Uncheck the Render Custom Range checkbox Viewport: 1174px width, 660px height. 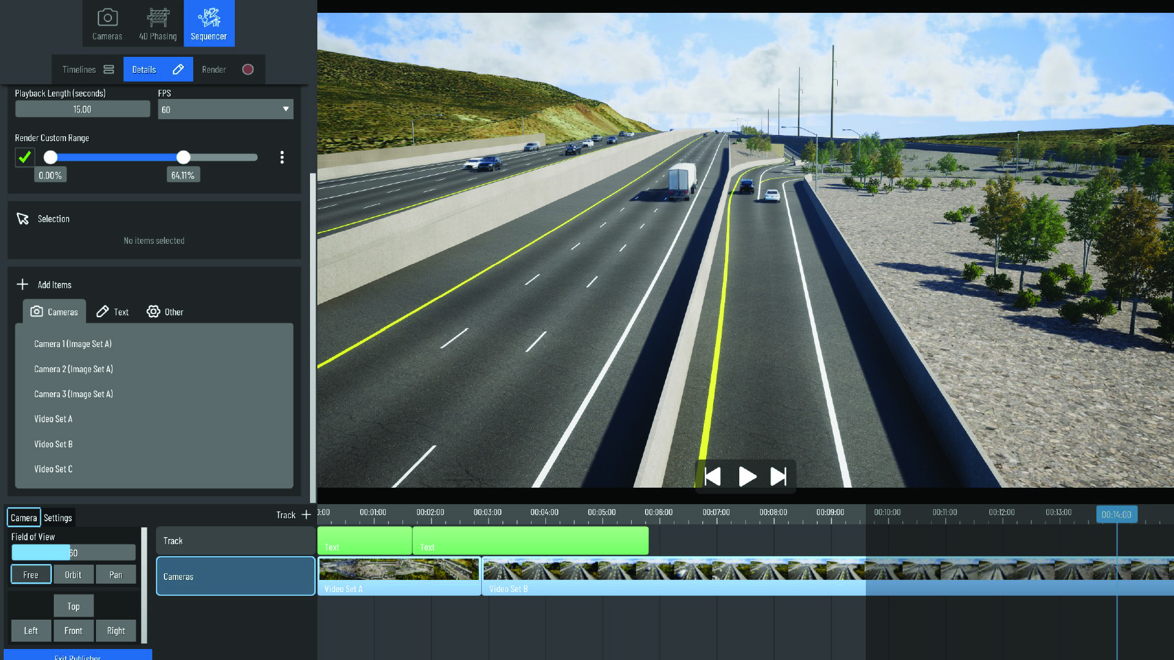click(x=25, y=158)
